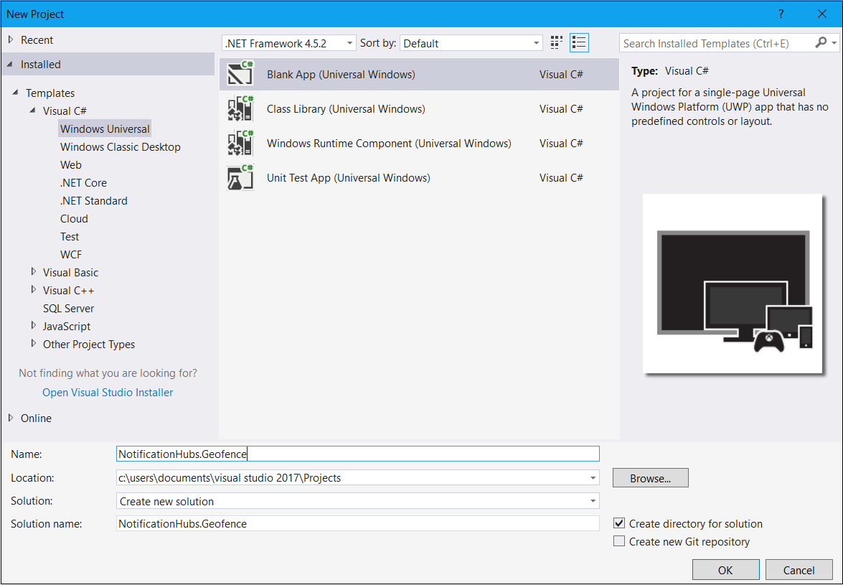This screenshot has width=843, height=585.
Task: Expand the Visual Basic templates node
Action: [34, 272]
